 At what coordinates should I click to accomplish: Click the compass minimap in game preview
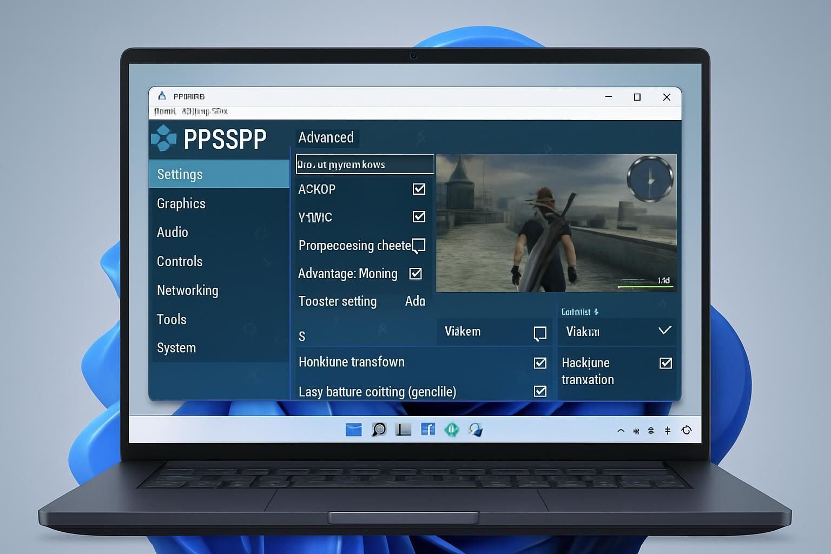click(x=650, y=179)
